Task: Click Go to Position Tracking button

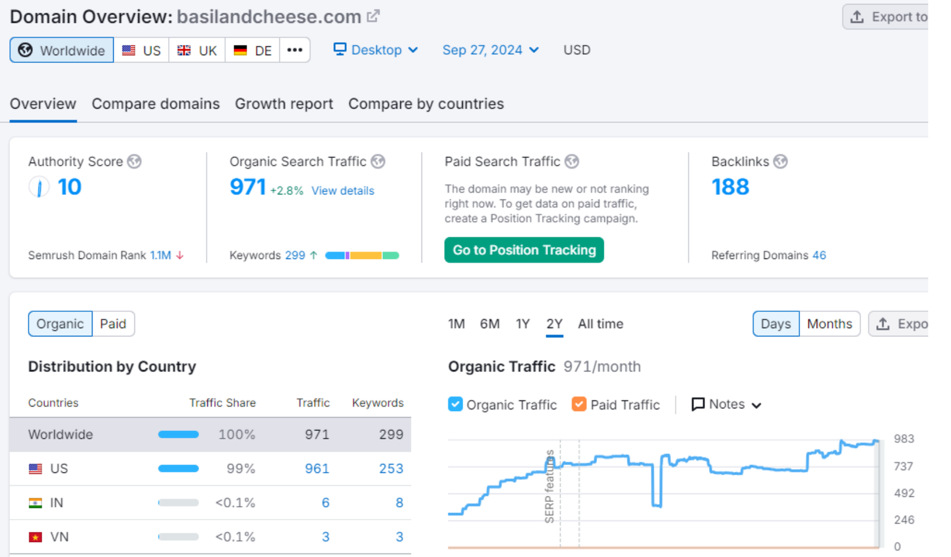Action: [x=524, y=250]
